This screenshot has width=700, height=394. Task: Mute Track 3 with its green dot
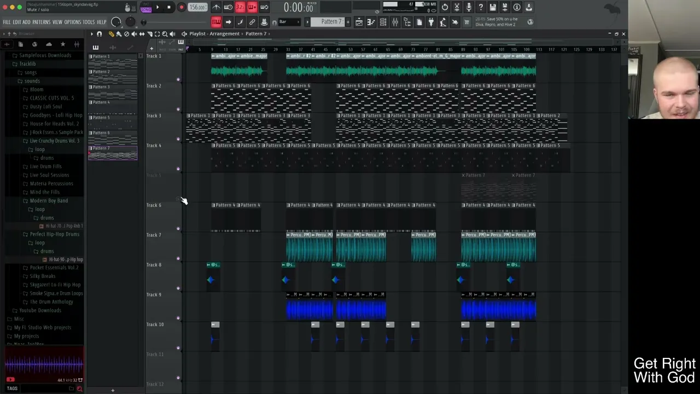coord(178,139)
